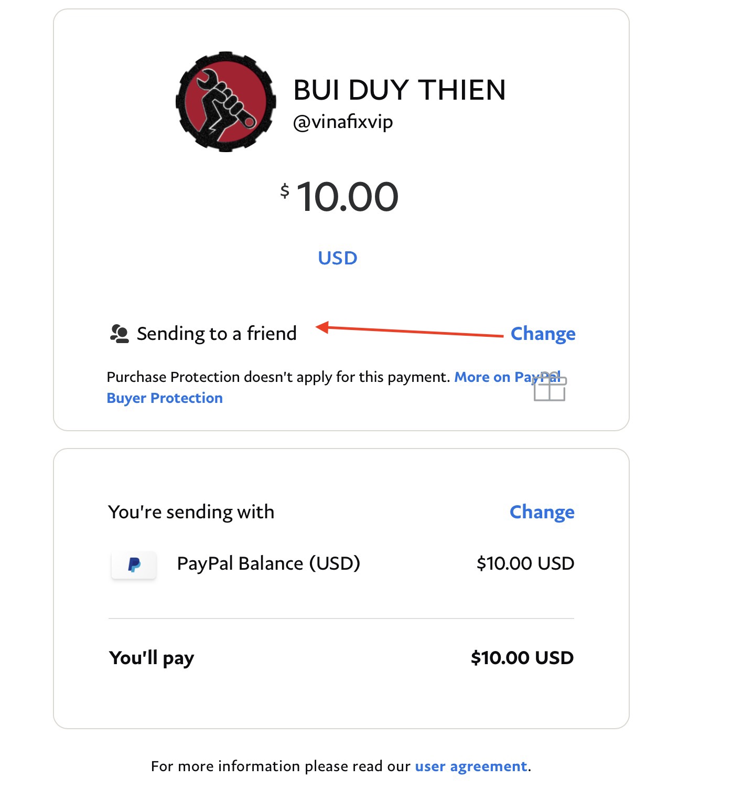Click the recipient name BUI DUY THIEN
Viewport: 732px width, 789px height.
(399, 90)
